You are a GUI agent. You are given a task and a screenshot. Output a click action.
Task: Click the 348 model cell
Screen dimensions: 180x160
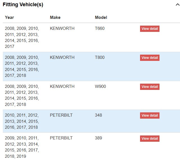tap(98, 115)
